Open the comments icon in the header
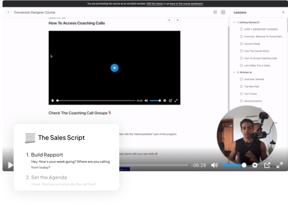 (x=215, y=12)
